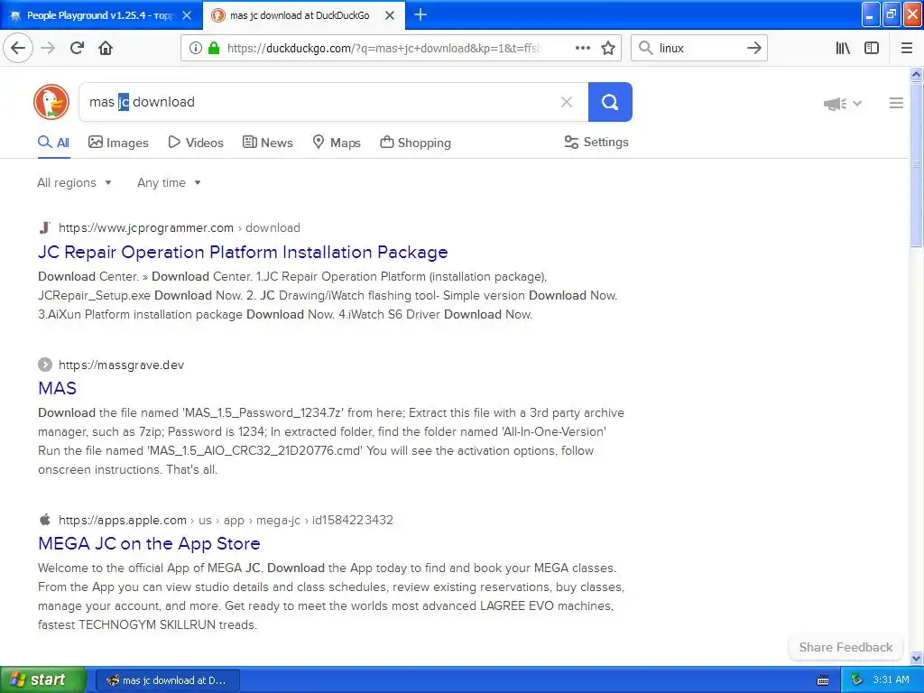Submit the linux search with the arrow
This screenshot has width=924, height=693.
click(753, 48)
